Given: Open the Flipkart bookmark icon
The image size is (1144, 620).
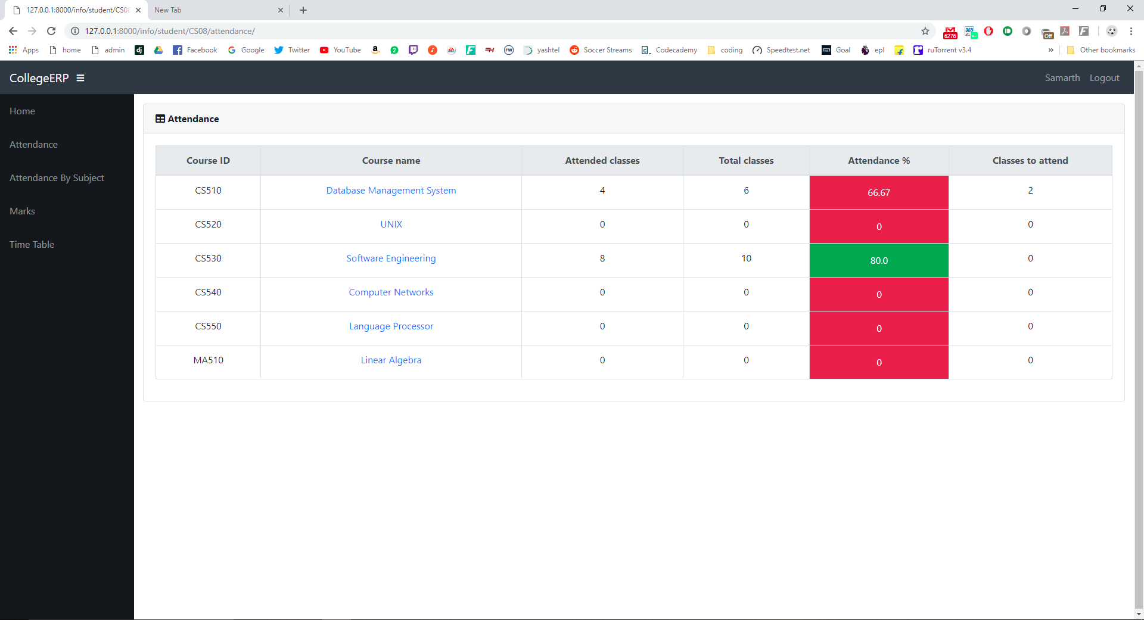Looking at the screenshot, I should click(x=899, y=50).
